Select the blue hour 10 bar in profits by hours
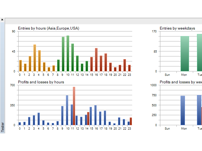Screen dimensions: 202x151 coord(67,110)
